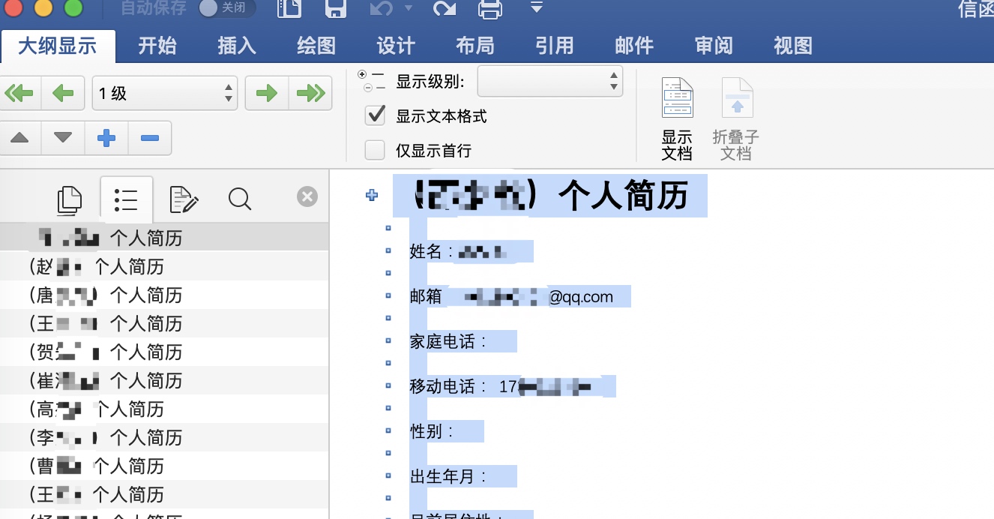Close the navigation pane with the X button

[x=307, y=197]
